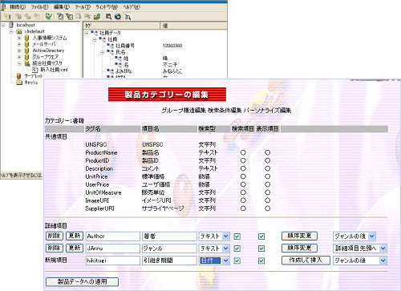
Task: Toggle the 検索項目 checkbox in the hikitugi row
Action: (237, 261)
